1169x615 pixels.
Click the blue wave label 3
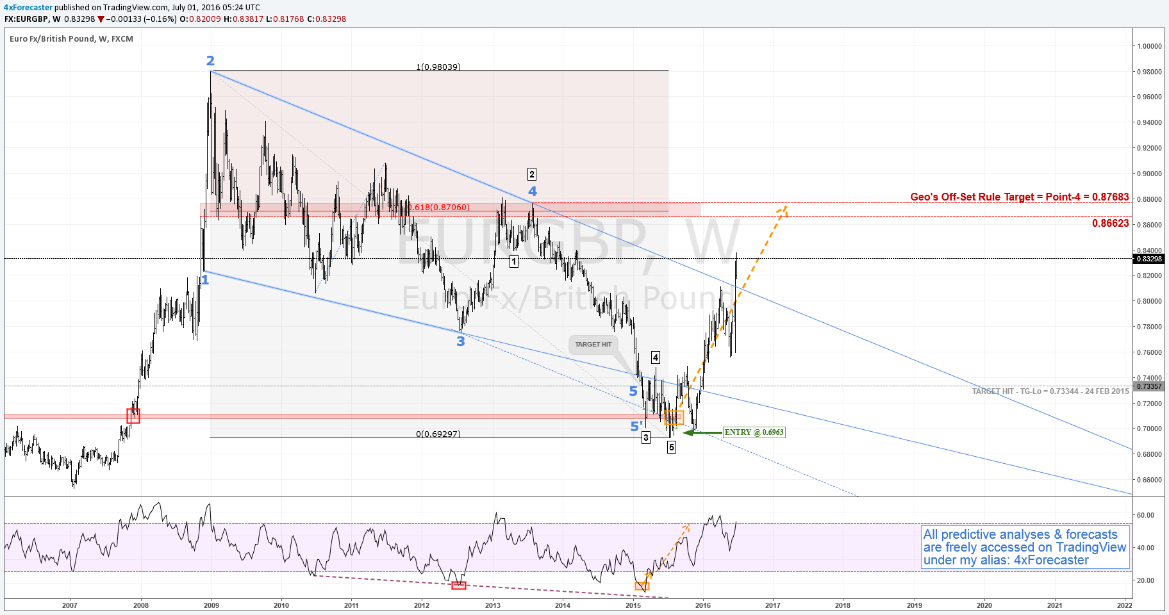click(x=460, y=341)
